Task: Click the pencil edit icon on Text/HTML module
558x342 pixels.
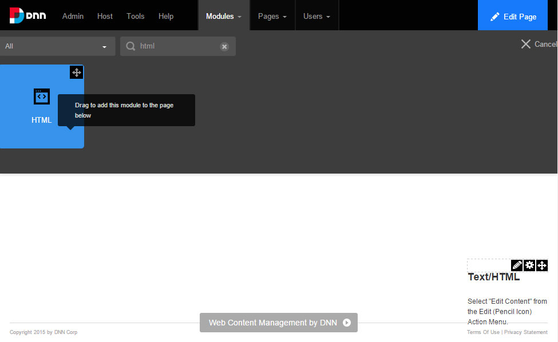Action: pyautogui.click(x=517, y=265)
